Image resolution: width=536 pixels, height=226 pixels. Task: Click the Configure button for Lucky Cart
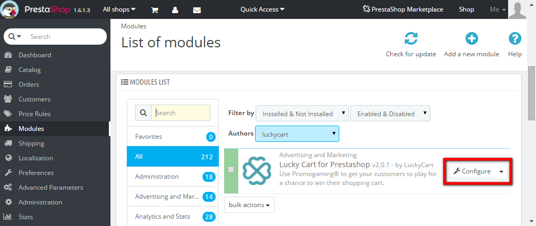pyautogui.click(x=472, y=171)
